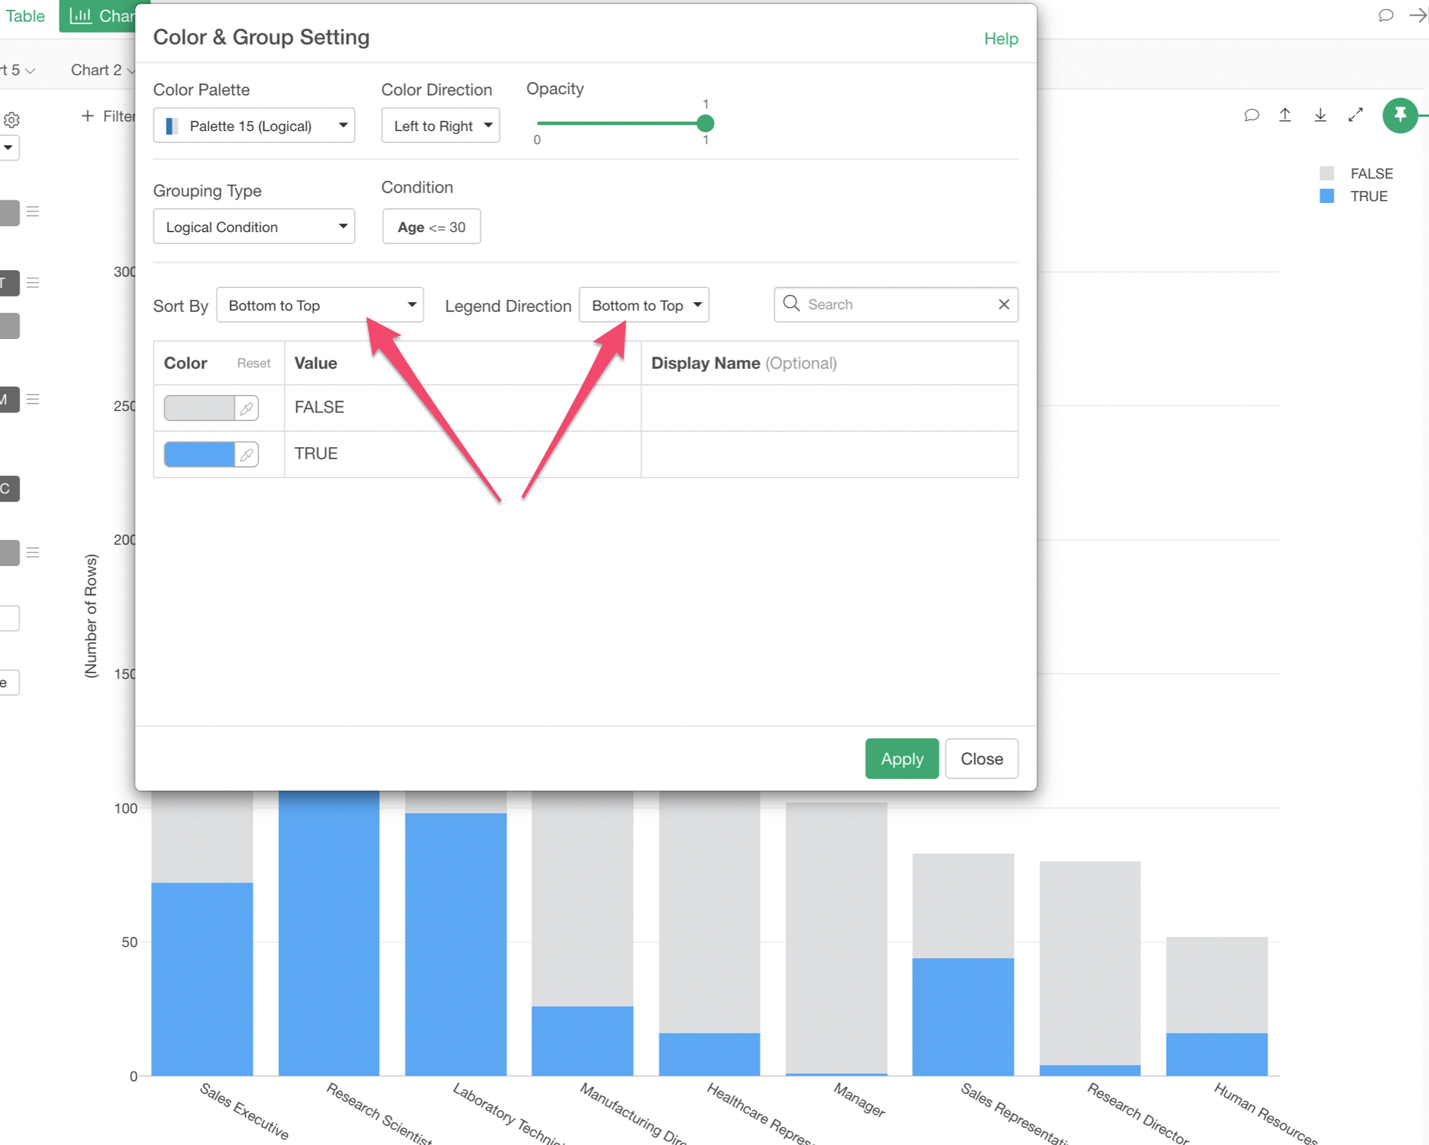Clear the search field with X
1429x1145 pixels.
[x=1003, y=304]
